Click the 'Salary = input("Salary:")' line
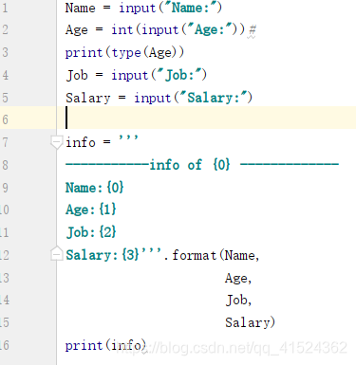 pos(159,98)
